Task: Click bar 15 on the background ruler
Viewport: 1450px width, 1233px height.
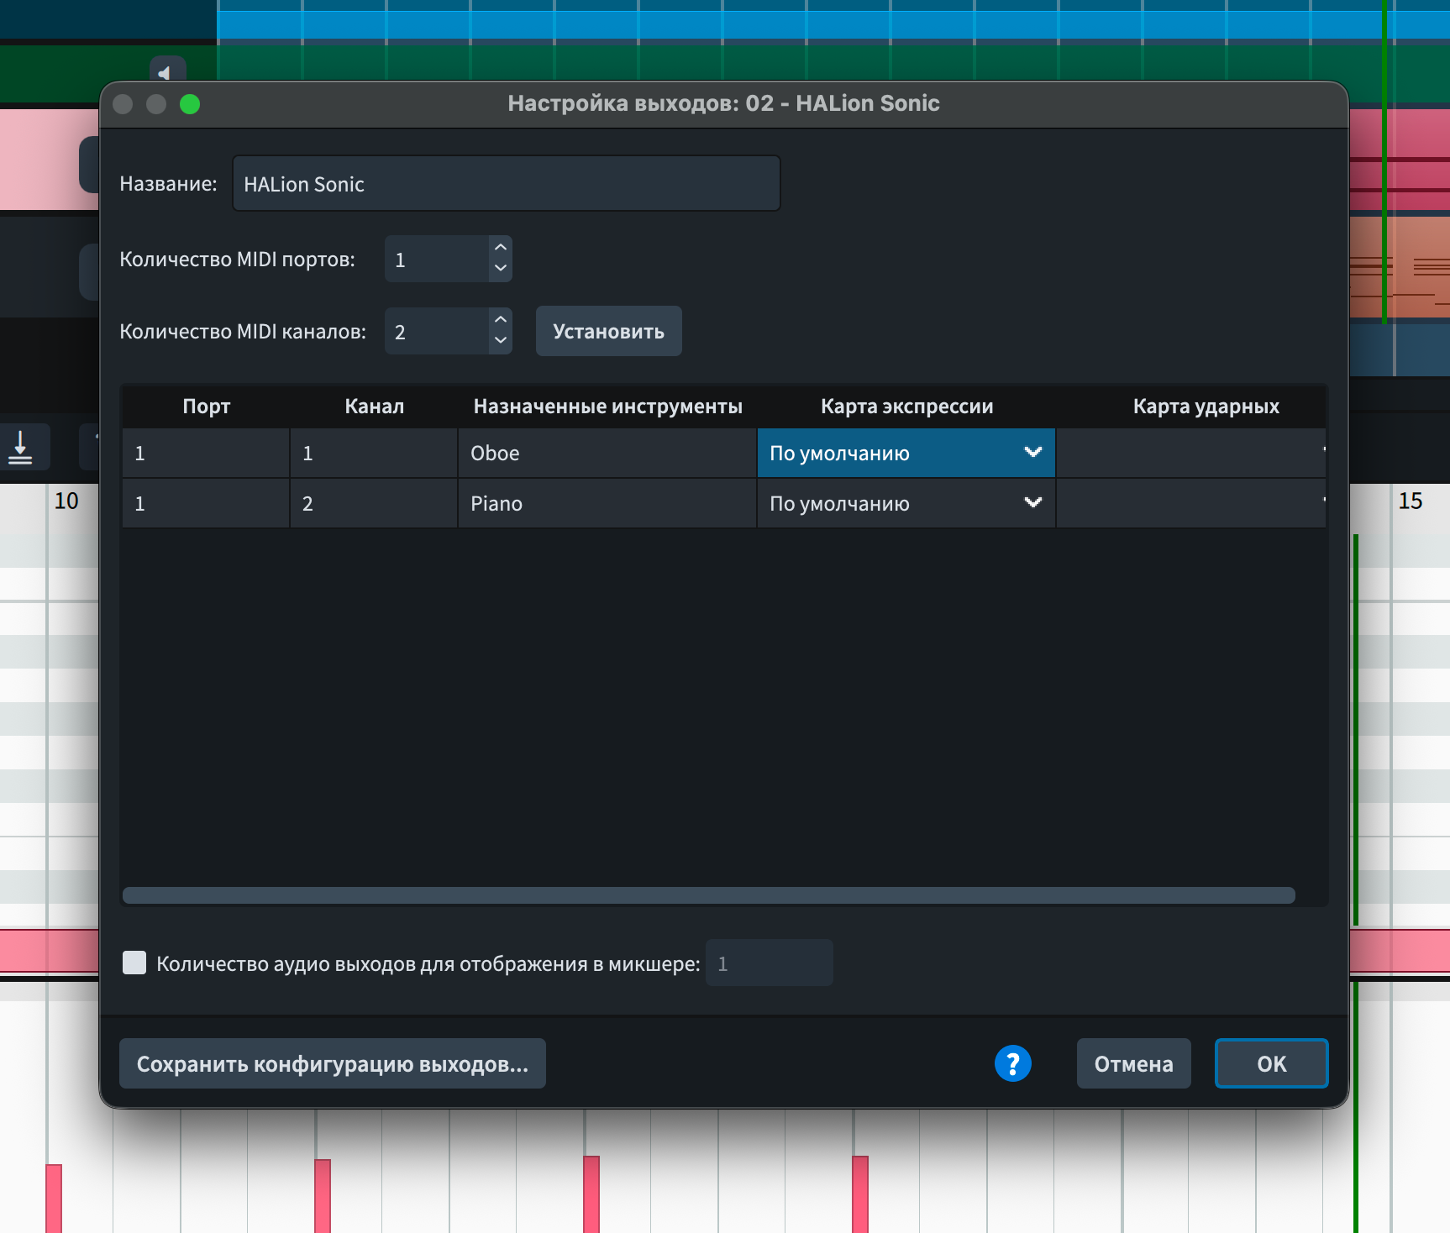Action: tap(1411, 501)
